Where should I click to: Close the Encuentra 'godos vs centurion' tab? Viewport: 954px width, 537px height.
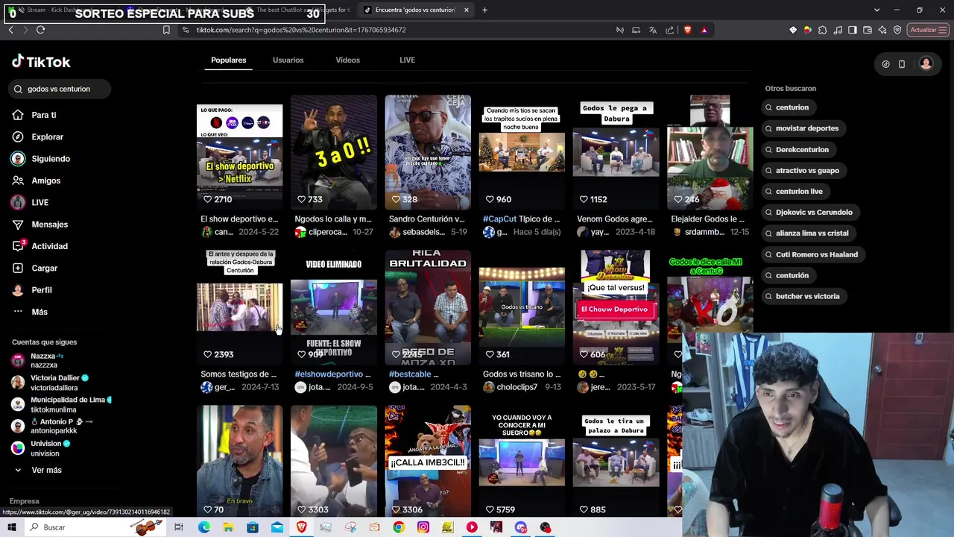(467, 10)
